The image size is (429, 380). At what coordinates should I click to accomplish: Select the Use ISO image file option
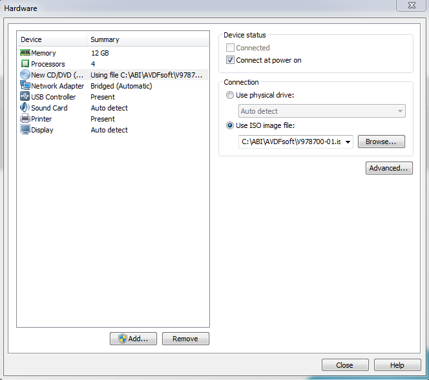pos(231,126)
